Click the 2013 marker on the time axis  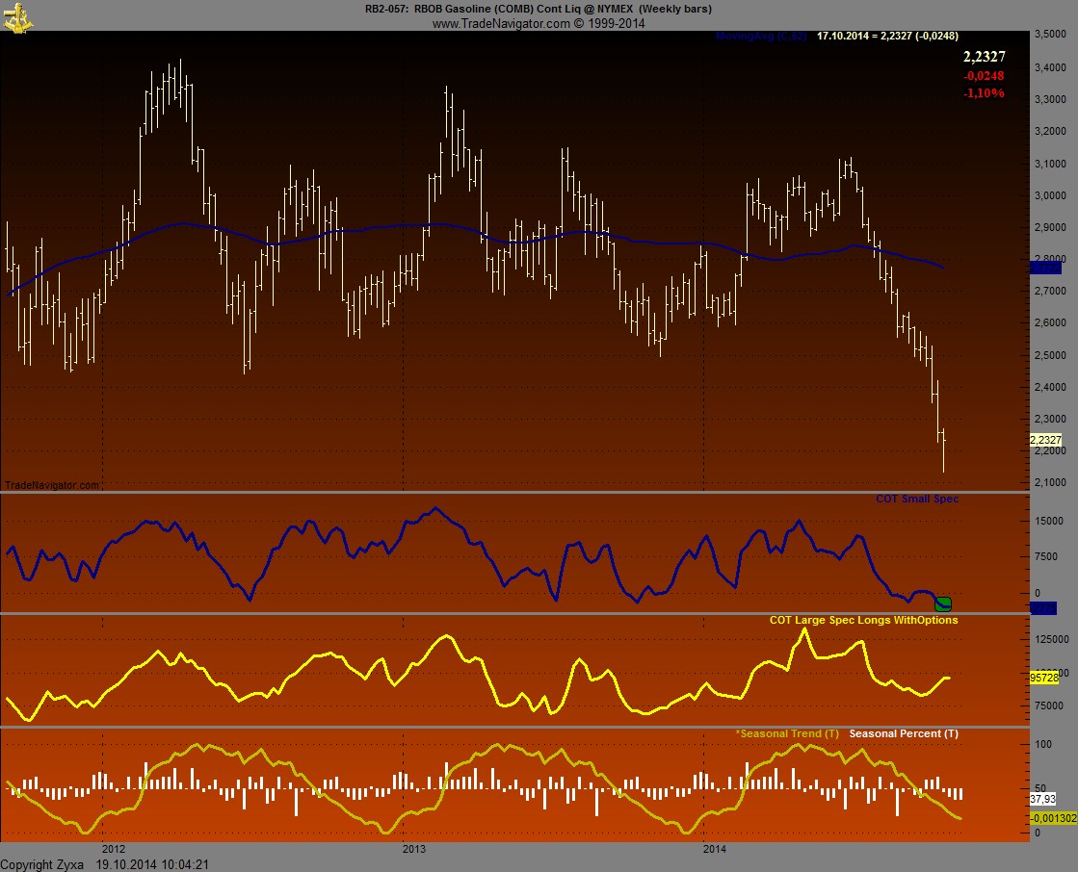click(413, 849)
